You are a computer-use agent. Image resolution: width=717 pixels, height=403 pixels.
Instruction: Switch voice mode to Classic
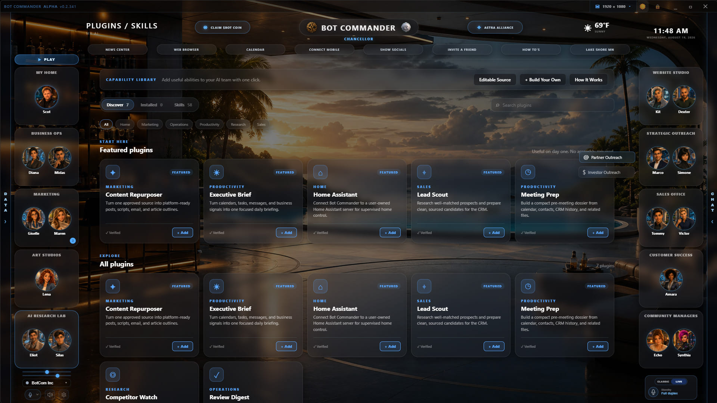coord(663,381)
